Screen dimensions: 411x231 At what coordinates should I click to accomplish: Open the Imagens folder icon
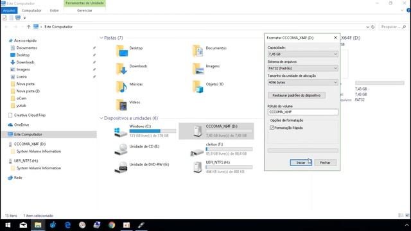[198, 69]
